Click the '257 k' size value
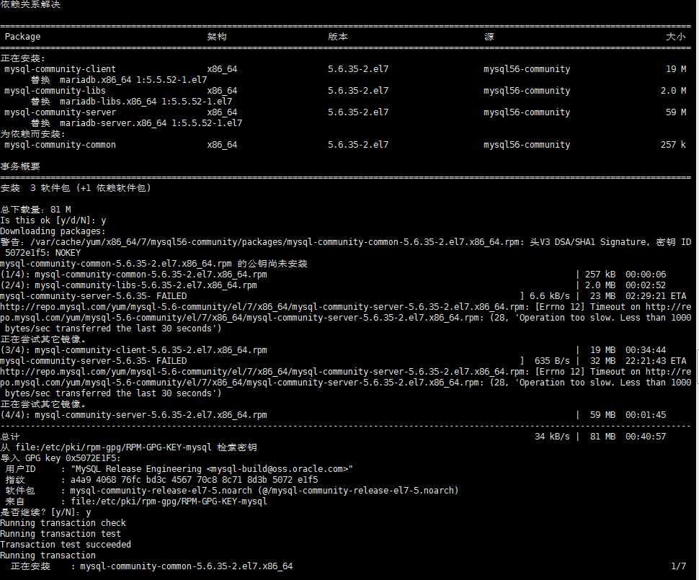Image resolution: width=699 pixels, height=580 pixels. click(673, 144)
